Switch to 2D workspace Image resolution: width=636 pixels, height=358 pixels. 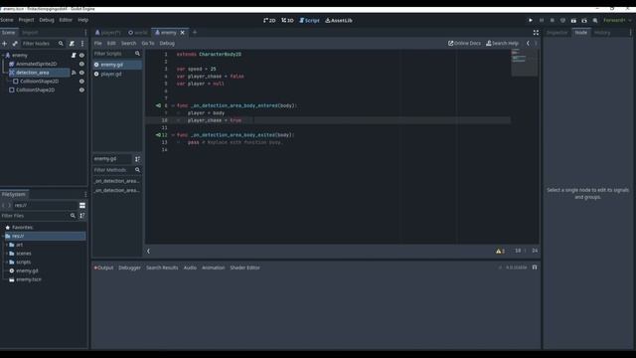click(x=269, y=20)
